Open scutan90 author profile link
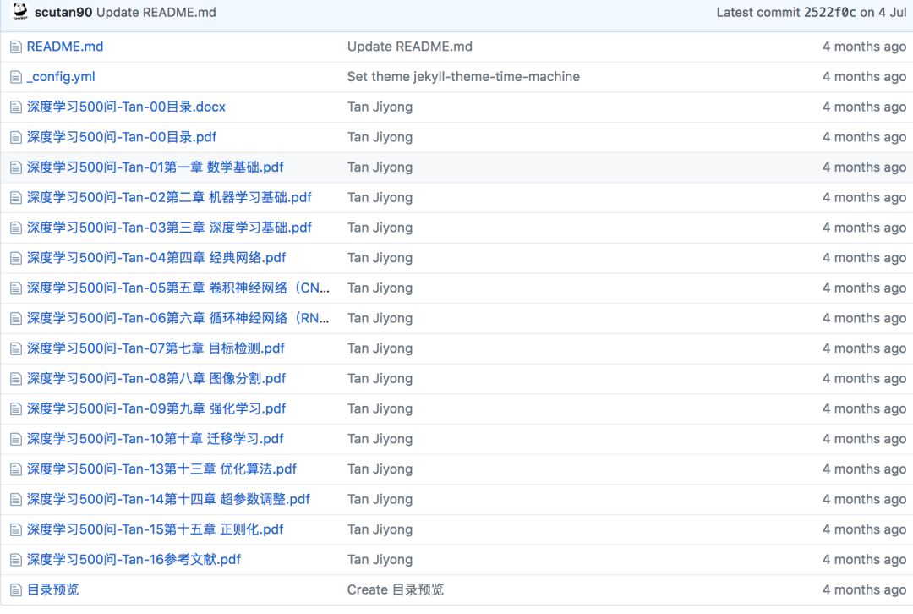 63,12
